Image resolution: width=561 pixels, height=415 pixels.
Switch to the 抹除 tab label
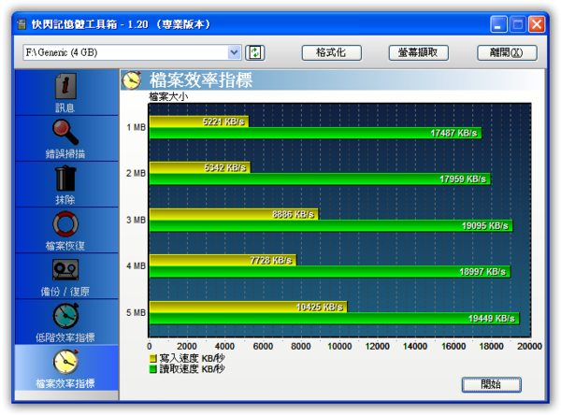(65, 200)
